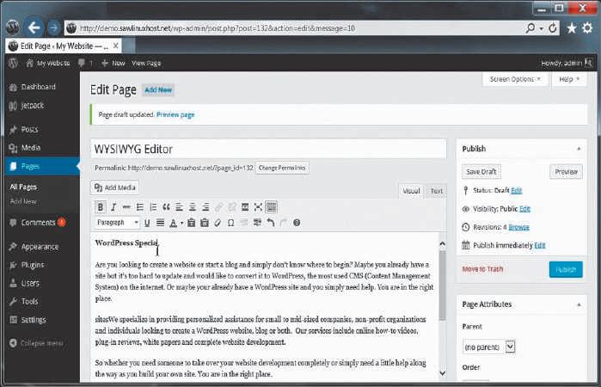
Task: Apply italic formatting
Action: 113,207
